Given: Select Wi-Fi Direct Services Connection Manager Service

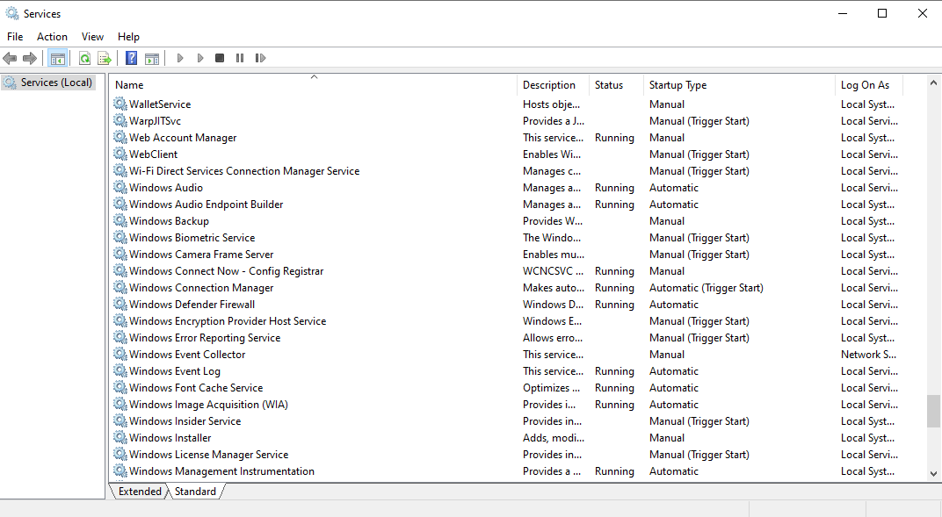Looking at the screenshot, I should click(x=244, y=171).
